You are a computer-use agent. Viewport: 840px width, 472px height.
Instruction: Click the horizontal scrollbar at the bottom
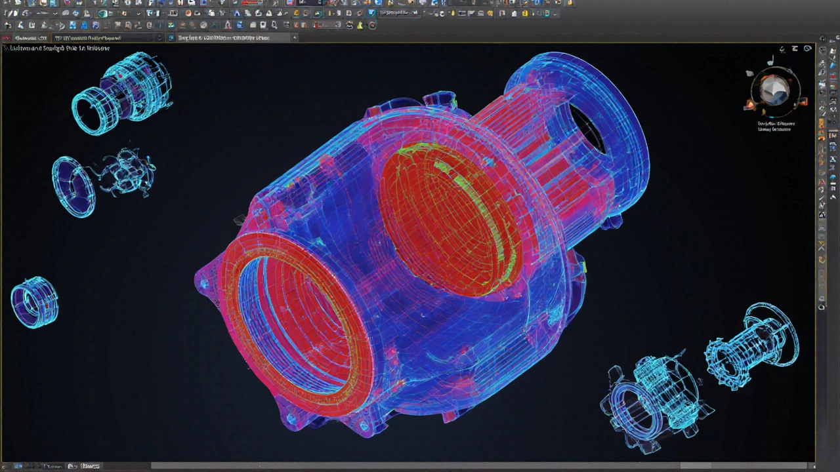[x=420, y=466]
